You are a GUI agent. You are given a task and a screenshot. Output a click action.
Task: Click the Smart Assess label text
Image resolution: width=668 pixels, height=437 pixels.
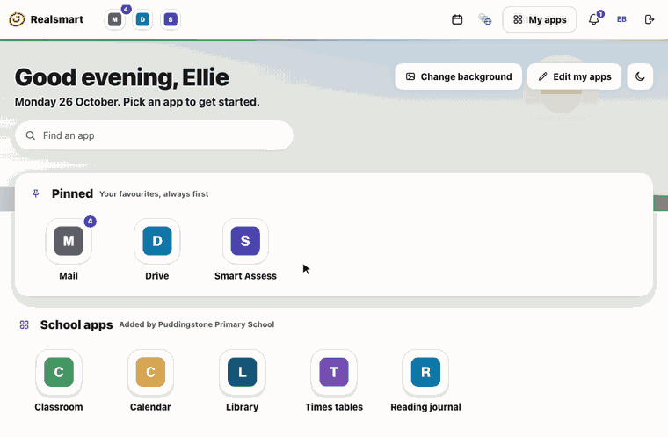pyautogui.click(x=245, y=276)
